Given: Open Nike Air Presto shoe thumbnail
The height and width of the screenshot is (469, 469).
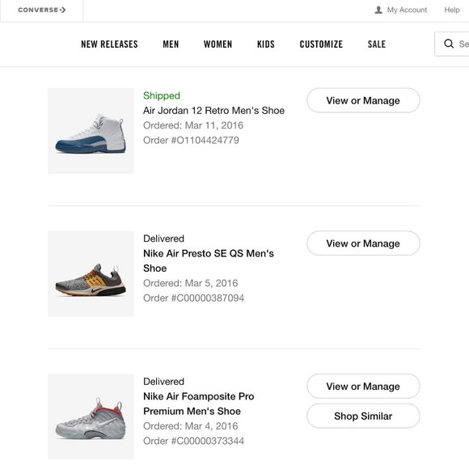Looking at the screenshot, I should pos(91,273).
